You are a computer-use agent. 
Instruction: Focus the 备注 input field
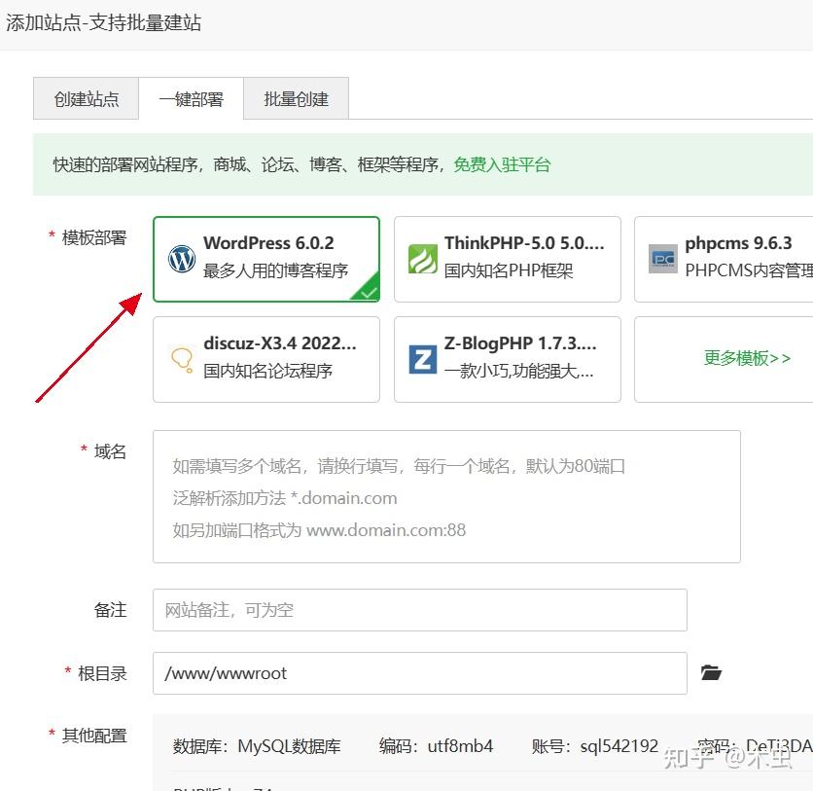(420, 610)
